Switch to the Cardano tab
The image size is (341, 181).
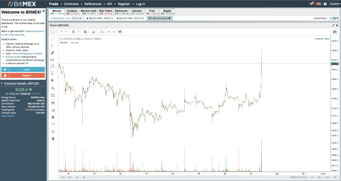(72, 12)
